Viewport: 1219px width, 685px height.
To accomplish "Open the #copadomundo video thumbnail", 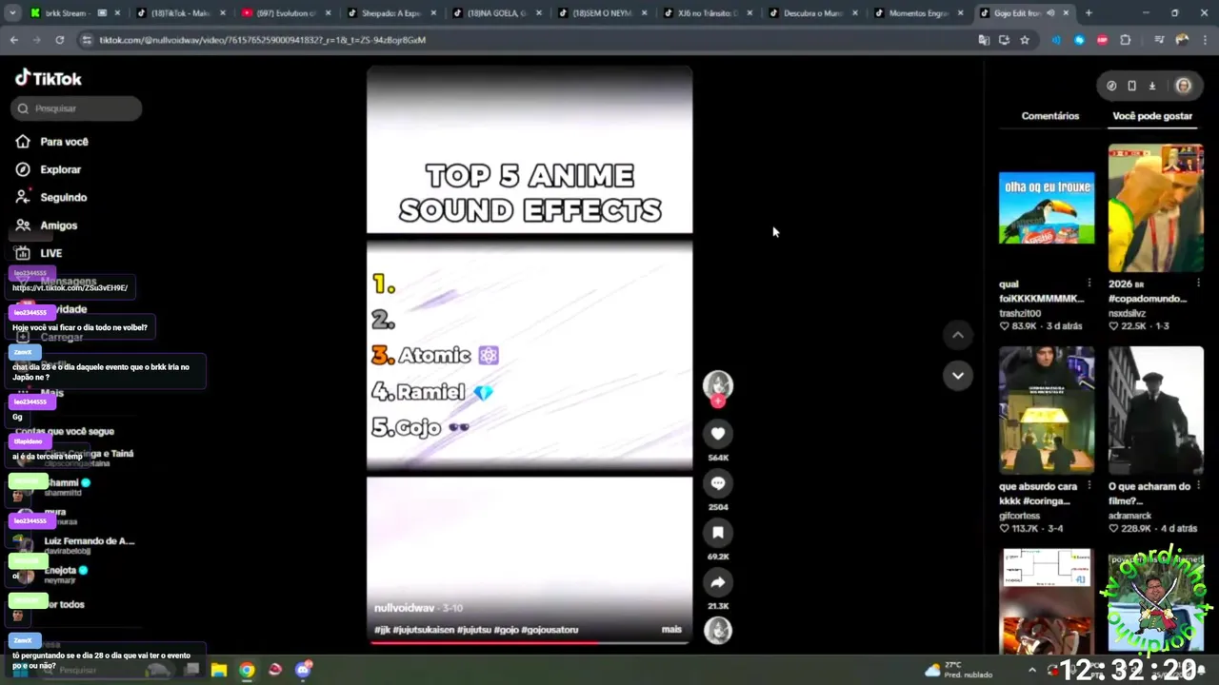I will tap(1156, 208).
